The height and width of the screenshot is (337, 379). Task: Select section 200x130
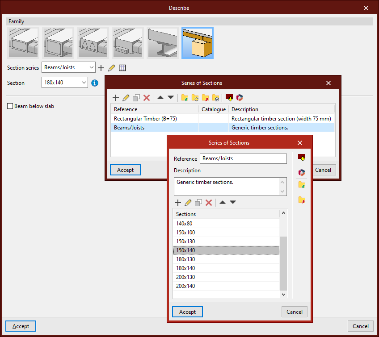(227, 277)
